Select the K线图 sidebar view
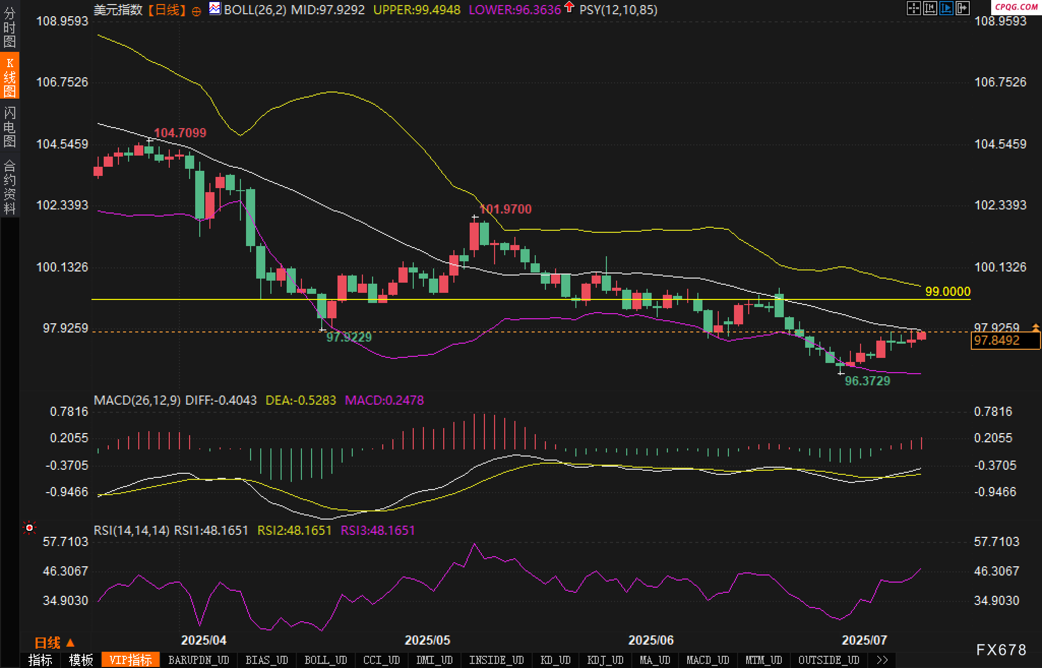This screenshot has height=668, width=1042. pos(10,77)
